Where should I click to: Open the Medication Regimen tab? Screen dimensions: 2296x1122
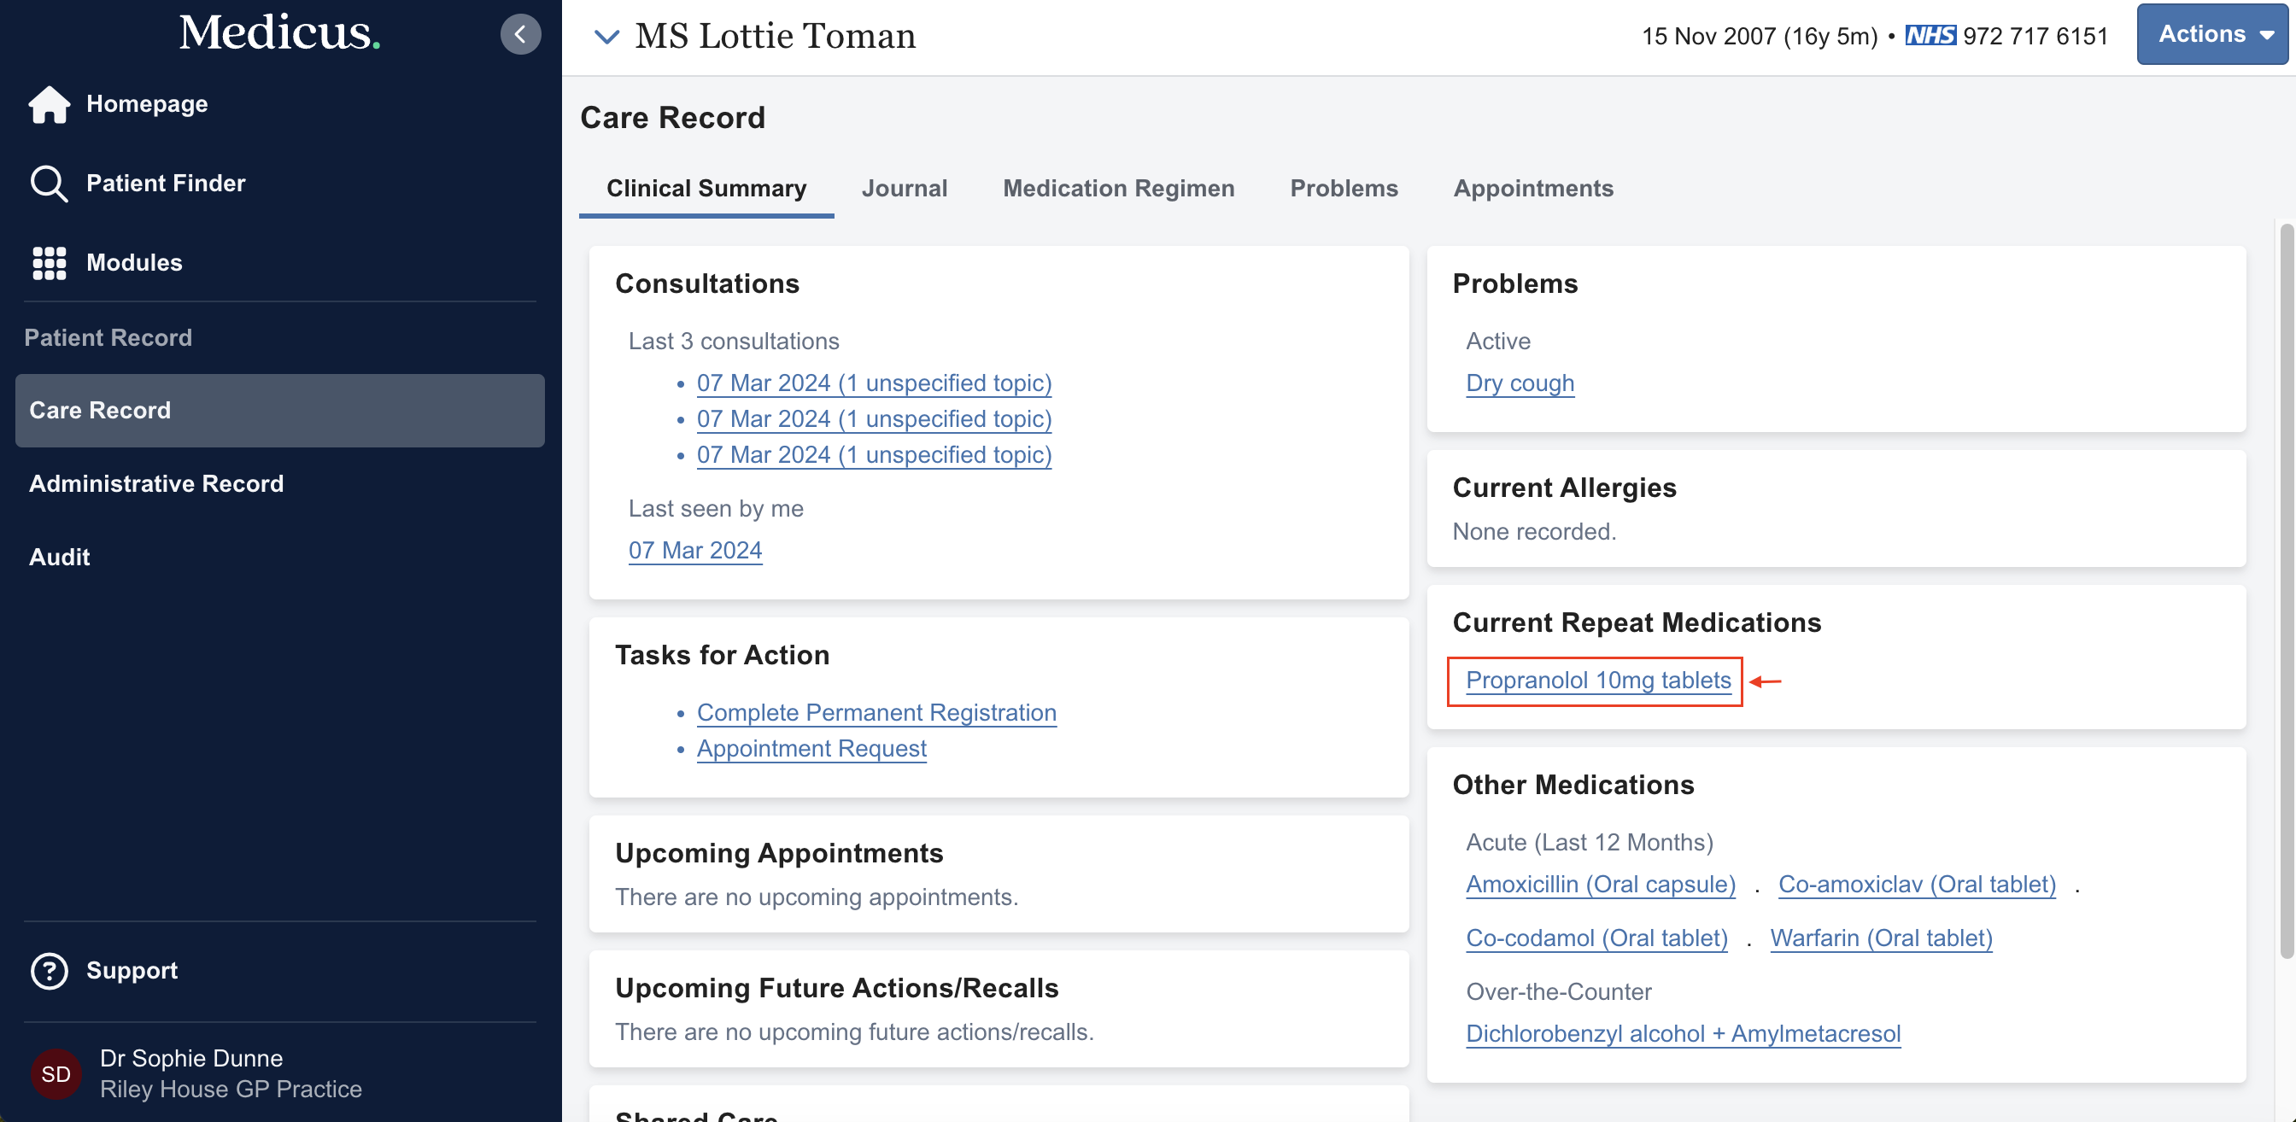click(x=1119, y=188)
